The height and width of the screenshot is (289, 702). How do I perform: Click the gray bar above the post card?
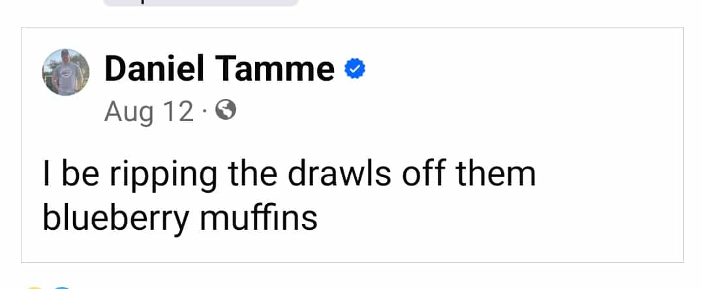(x=200, y=3)
